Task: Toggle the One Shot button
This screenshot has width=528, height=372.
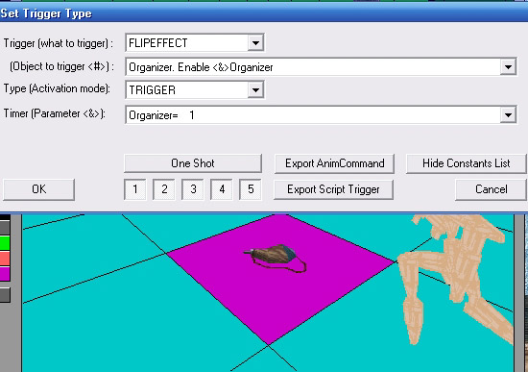Action: tap(193, 163)
